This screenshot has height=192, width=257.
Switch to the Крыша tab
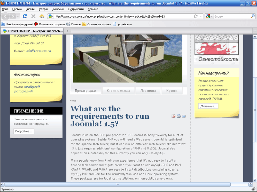coord(172,91)
